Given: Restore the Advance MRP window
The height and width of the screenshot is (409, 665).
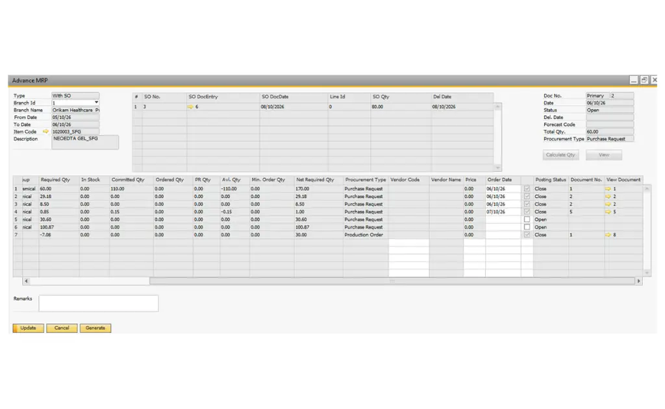Looking at the screenshot, I should click(x=644, y=80).
